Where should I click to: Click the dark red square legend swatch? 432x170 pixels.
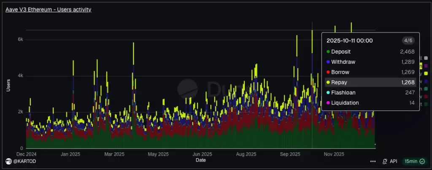426,96
